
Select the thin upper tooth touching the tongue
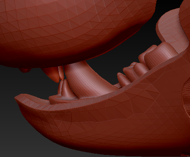(x=61, y=72)
